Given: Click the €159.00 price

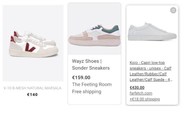Looking at the screenshot, I should pos(81,78).
